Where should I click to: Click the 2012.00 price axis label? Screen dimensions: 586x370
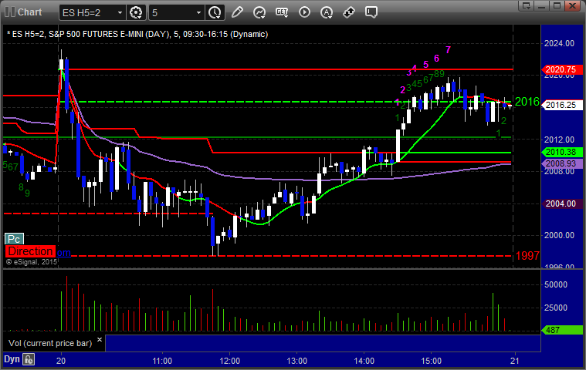tap(559, 140)
